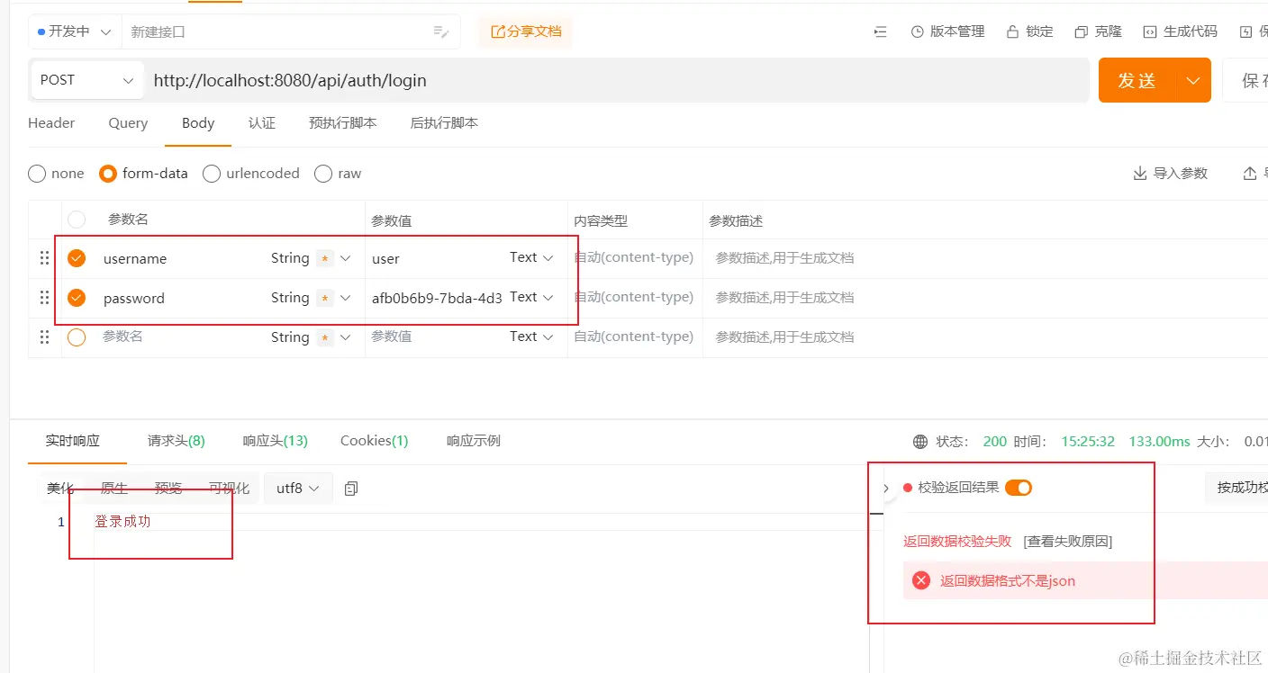Click the drag handle of username row

coord(44,258)
